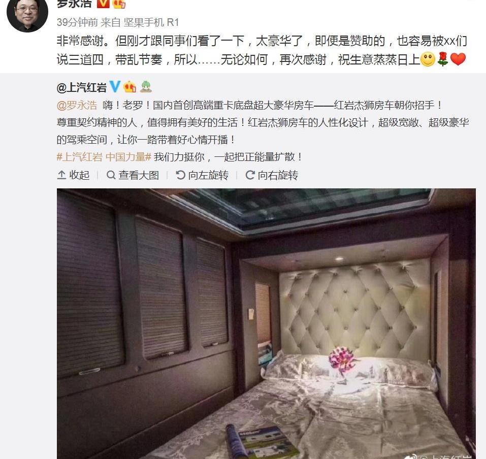Click the blue V badge beside 上汽红岩
The height and width of the screenshot is (459, 486).
(x=115, y=86)
